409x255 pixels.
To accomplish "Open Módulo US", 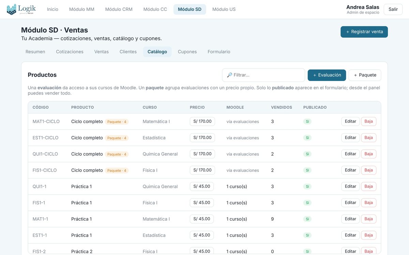I will [224, 10].
